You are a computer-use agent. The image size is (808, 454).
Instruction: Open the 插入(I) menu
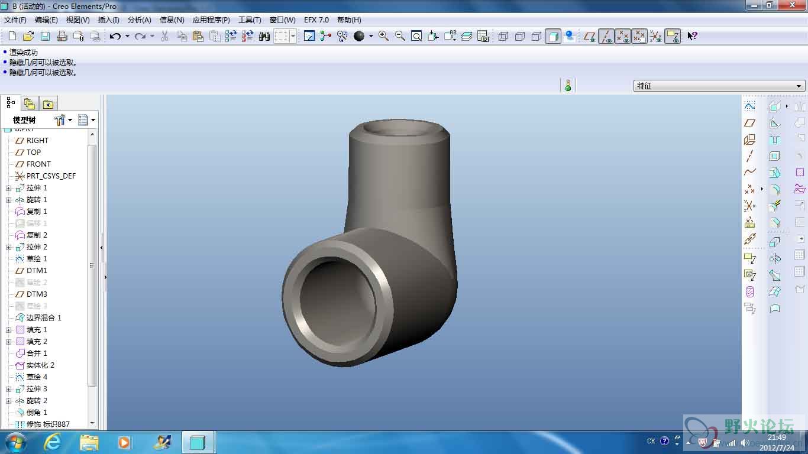tap(108, 20)
